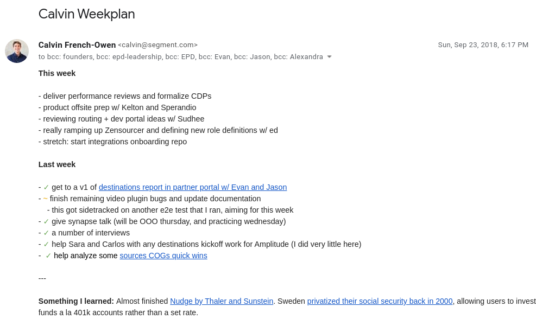Click Calvin French-Owen's profile photo
Screen dimensions: 536x319
click(x=17, y=51)
